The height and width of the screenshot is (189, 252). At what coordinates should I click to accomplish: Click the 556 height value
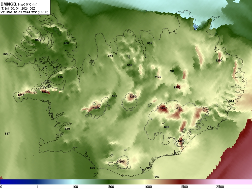[x=130, y=65]
